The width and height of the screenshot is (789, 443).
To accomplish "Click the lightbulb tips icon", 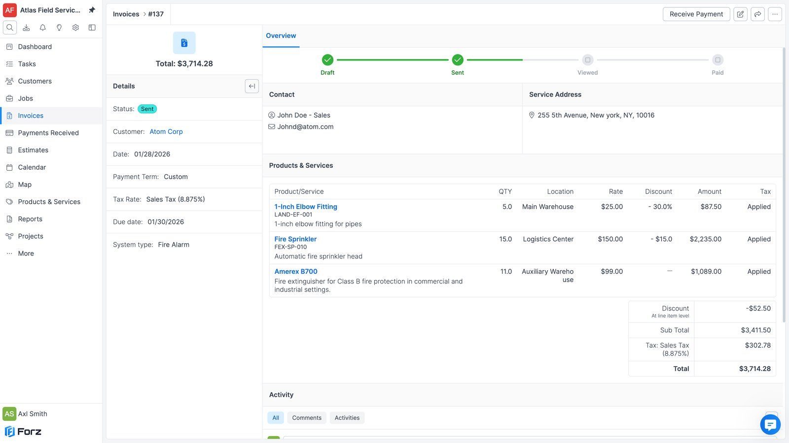I will [x=59, y=28].
